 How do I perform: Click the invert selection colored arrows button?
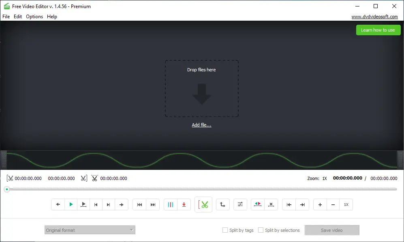coord(258,205)
